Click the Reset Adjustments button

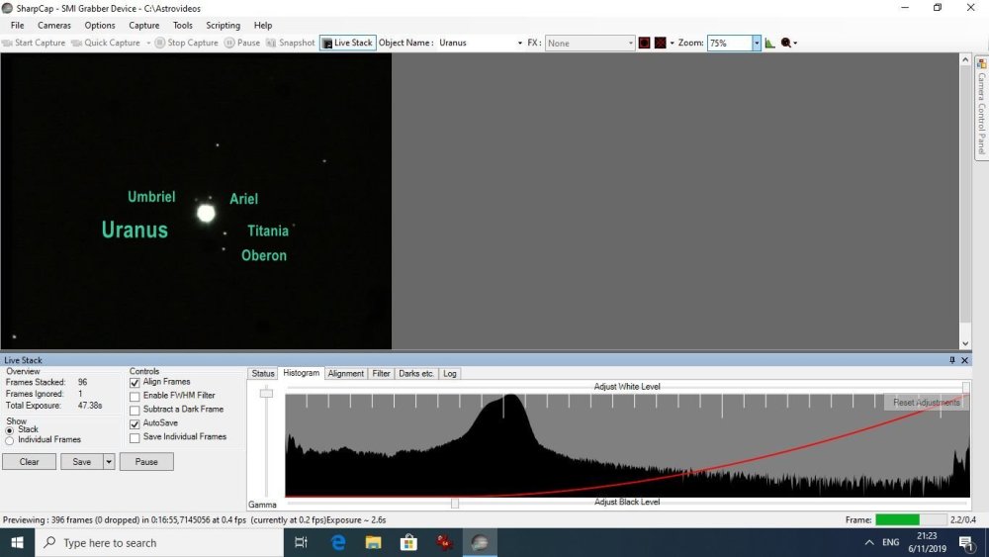point(926,403)
